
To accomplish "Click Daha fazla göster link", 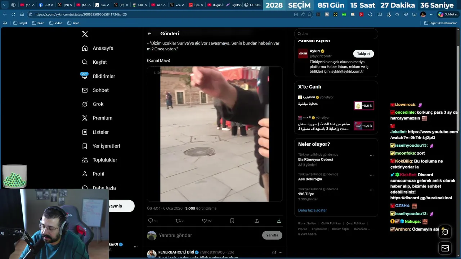I will tap(312, 210).
